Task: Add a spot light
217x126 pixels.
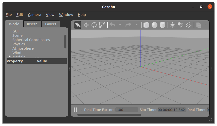Action: pos(180,25)
